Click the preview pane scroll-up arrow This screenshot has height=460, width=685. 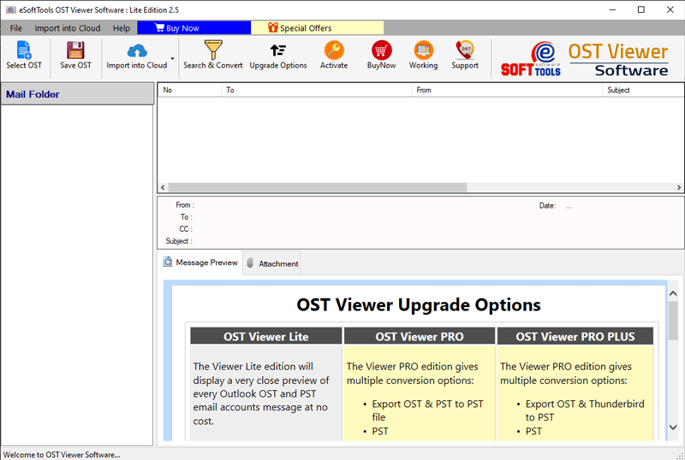click(673, 294)
